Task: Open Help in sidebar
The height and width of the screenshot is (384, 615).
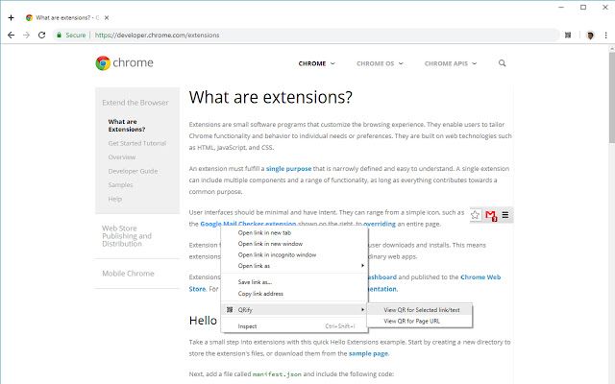Action: (x=115, y=199)
